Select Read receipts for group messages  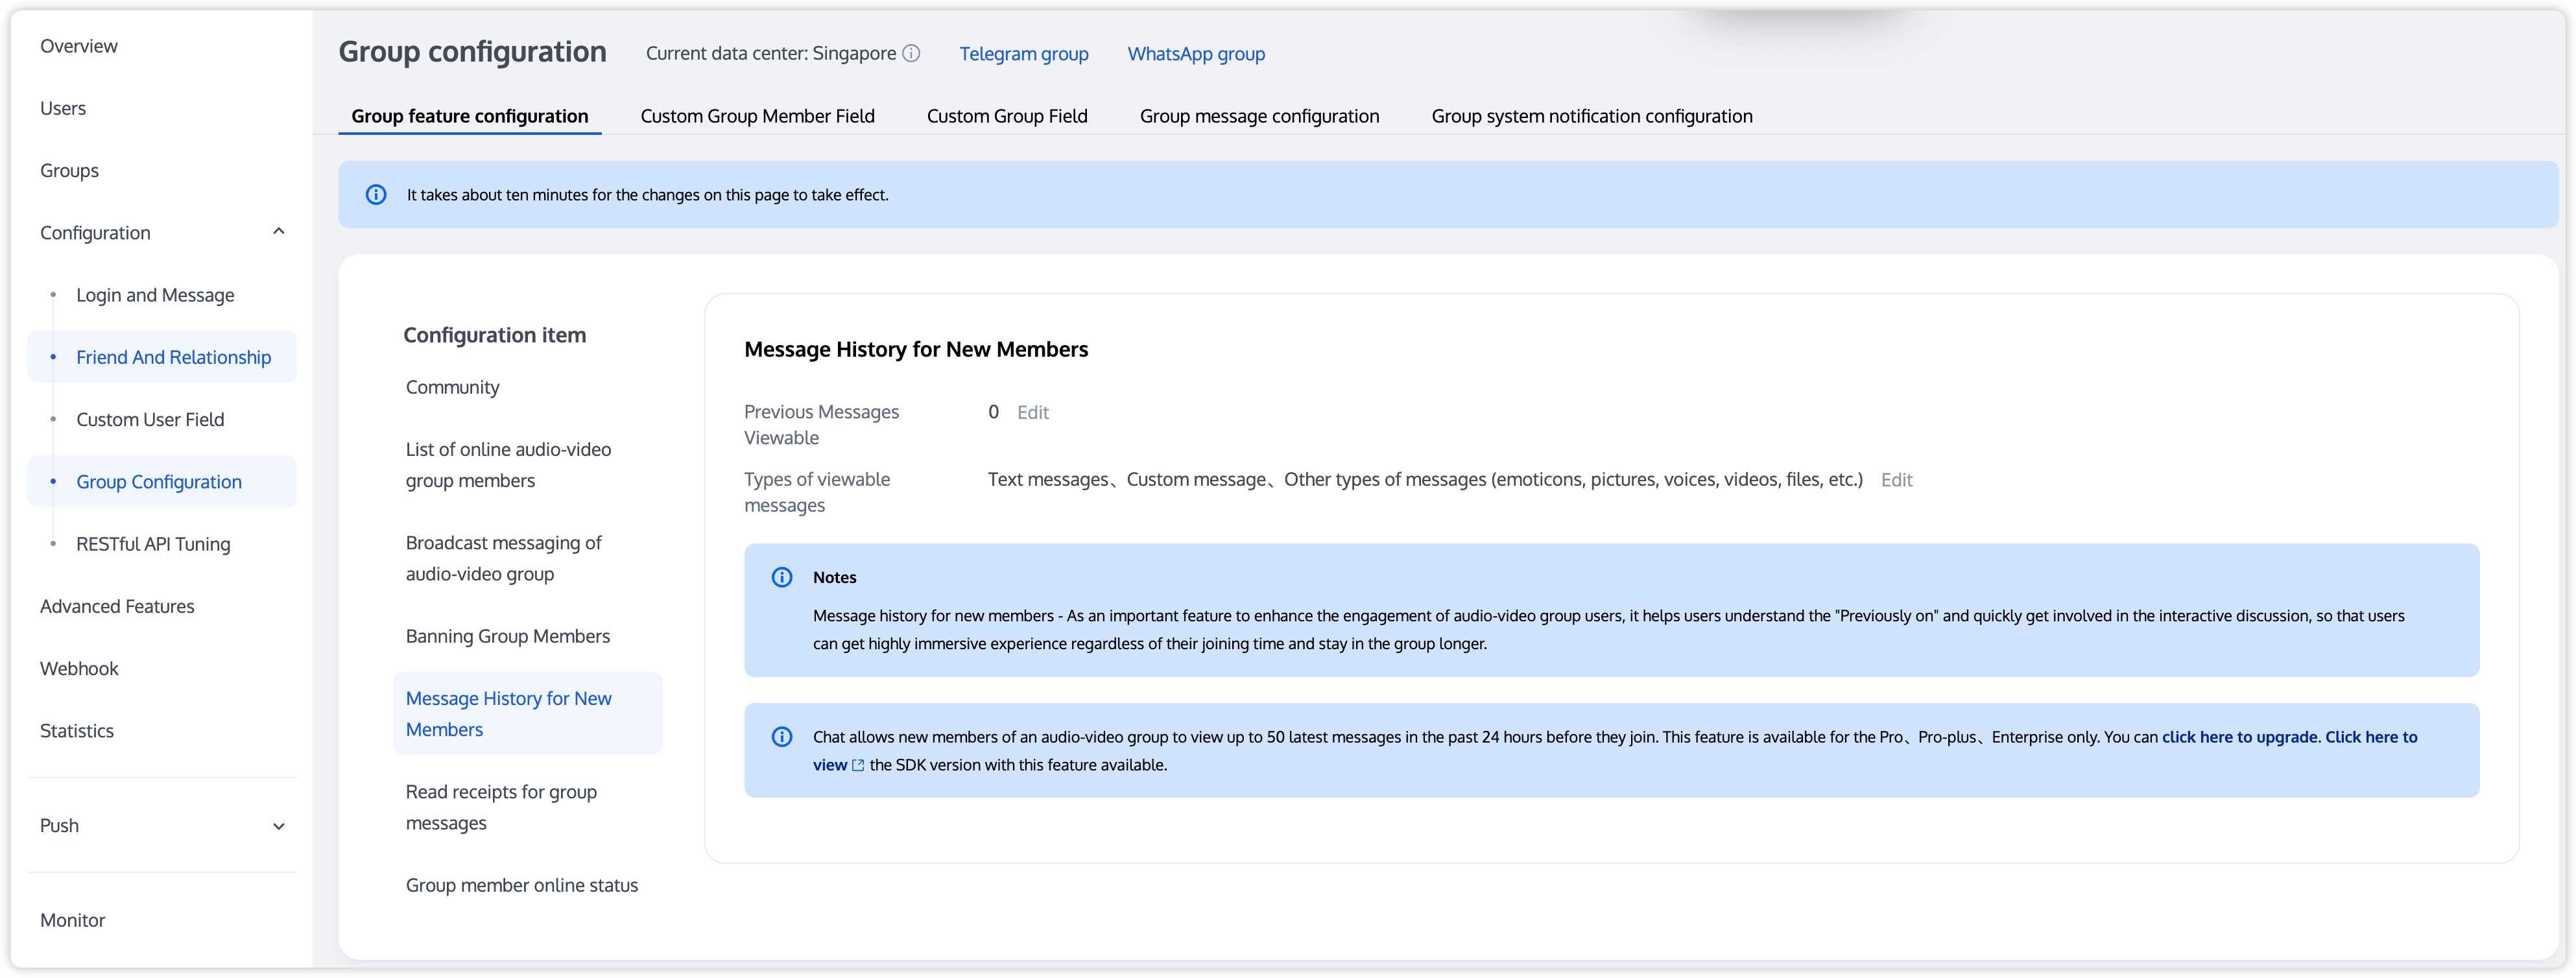click(501, 807)
